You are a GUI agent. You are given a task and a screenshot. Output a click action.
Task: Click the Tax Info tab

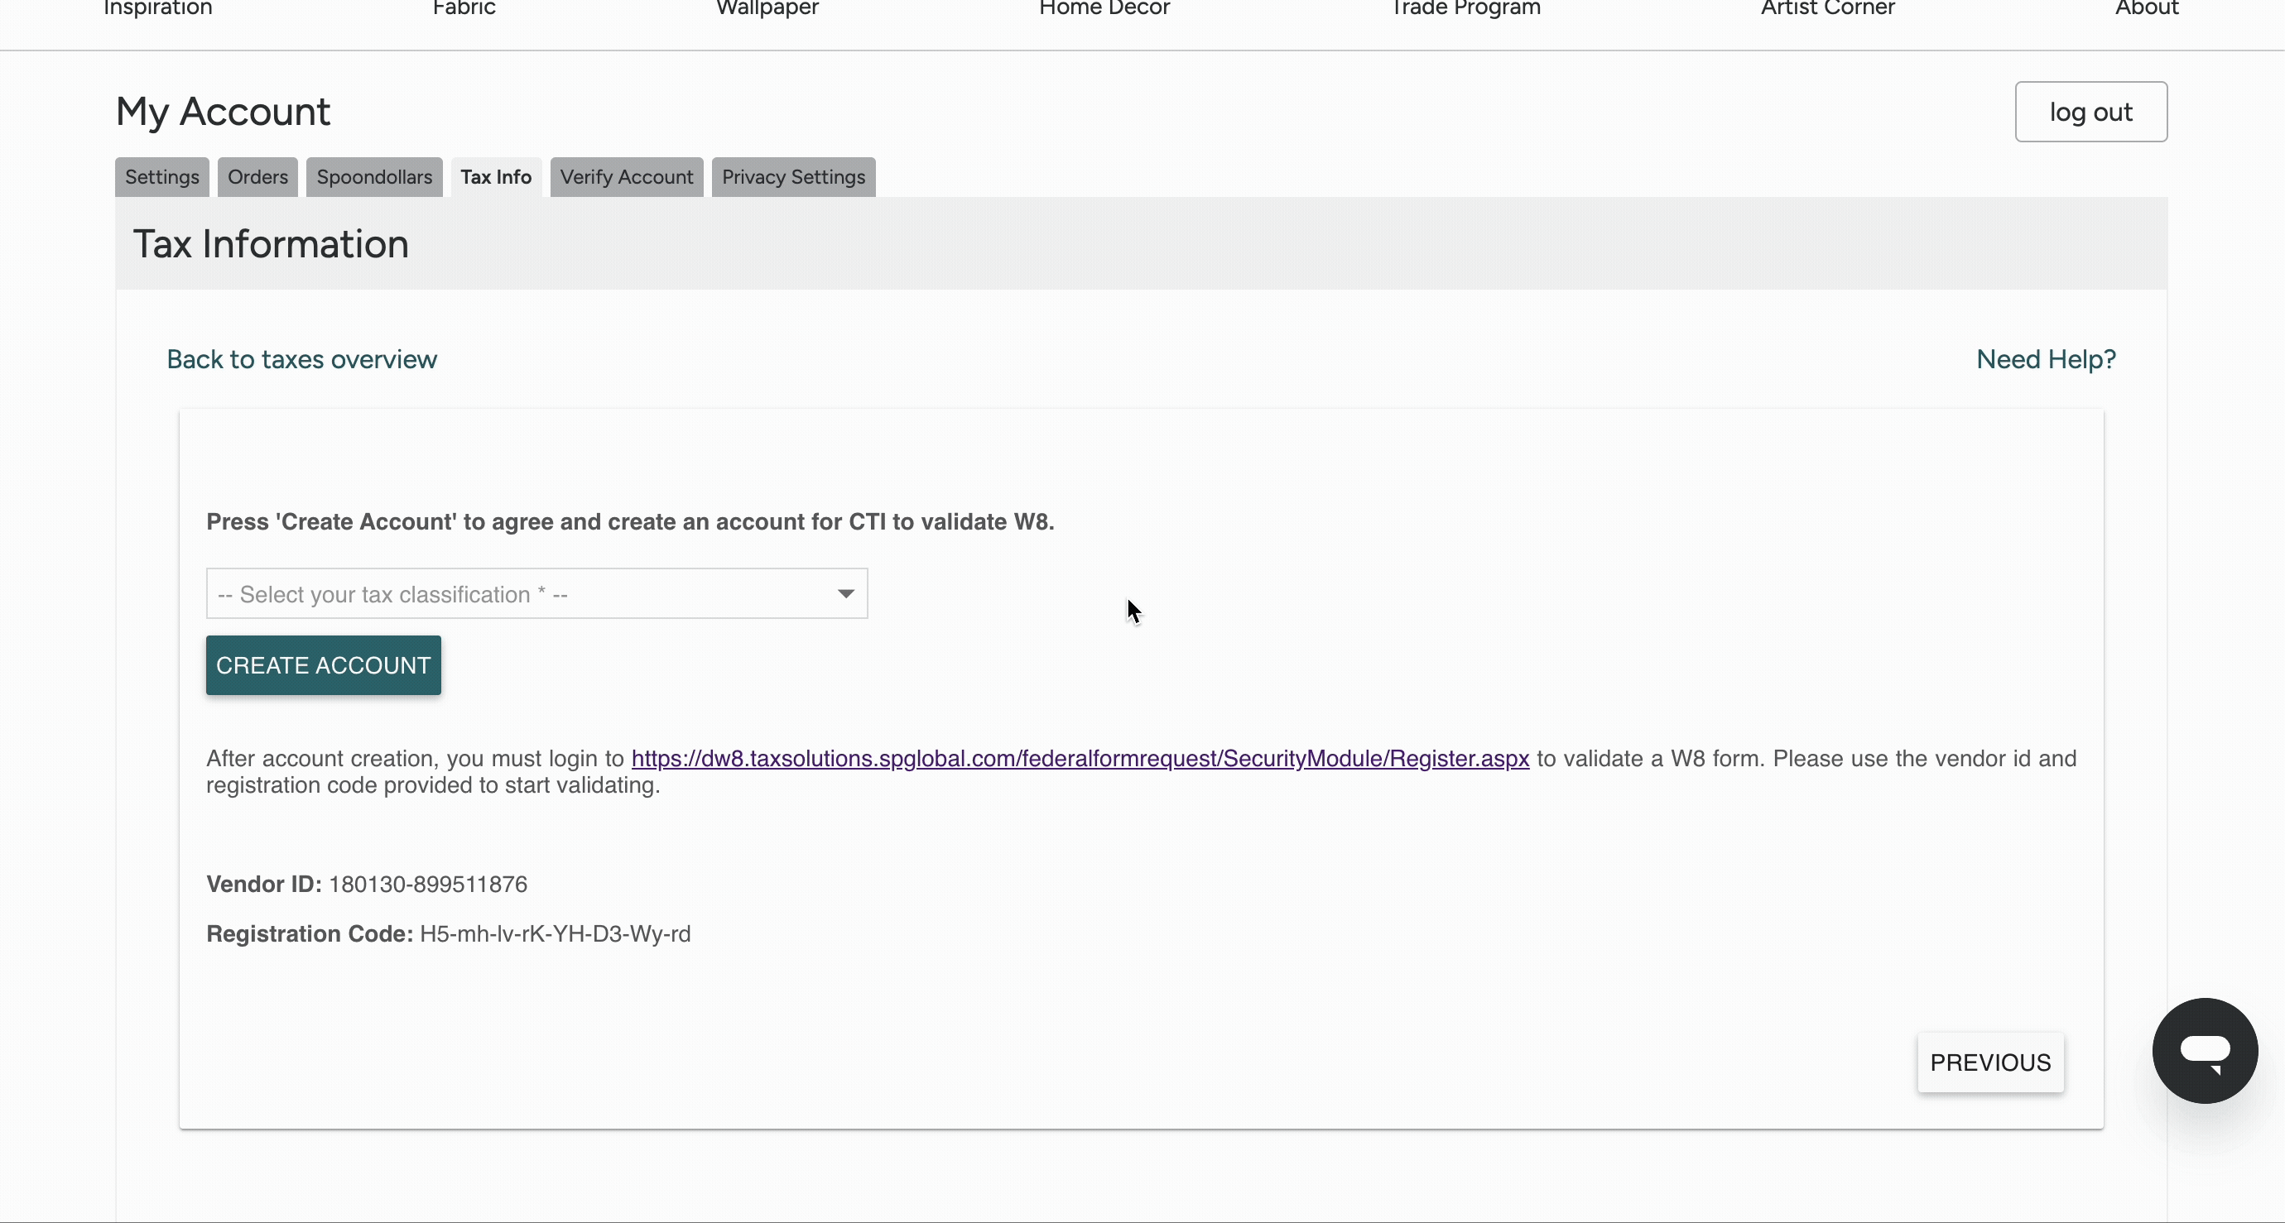click(x=495, y=176)
